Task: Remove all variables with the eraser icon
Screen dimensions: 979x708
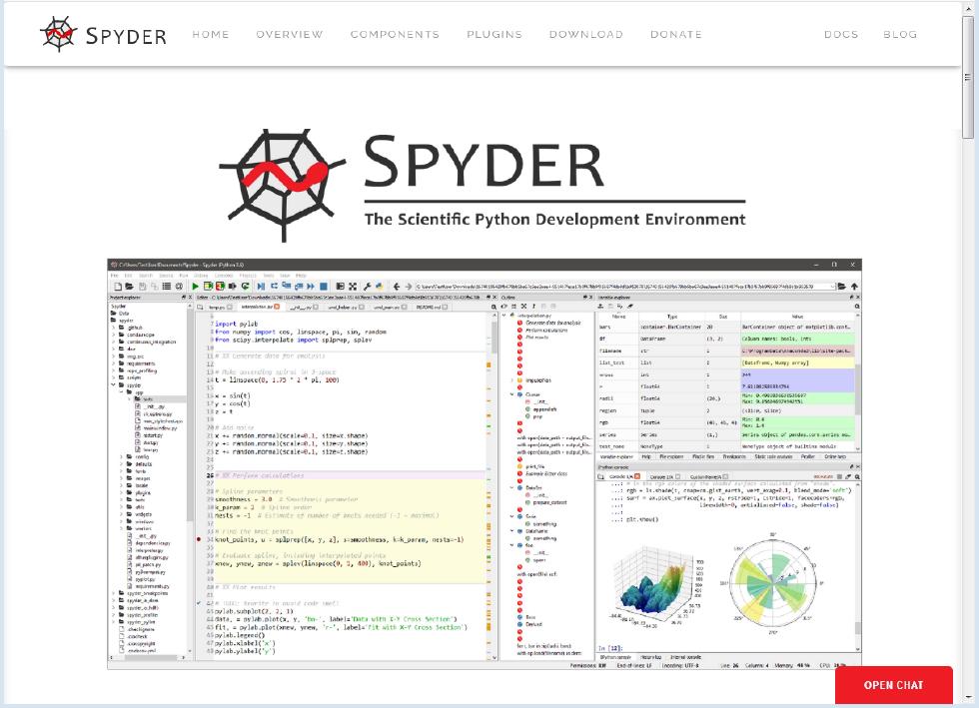Action: (x=629, y=306)
